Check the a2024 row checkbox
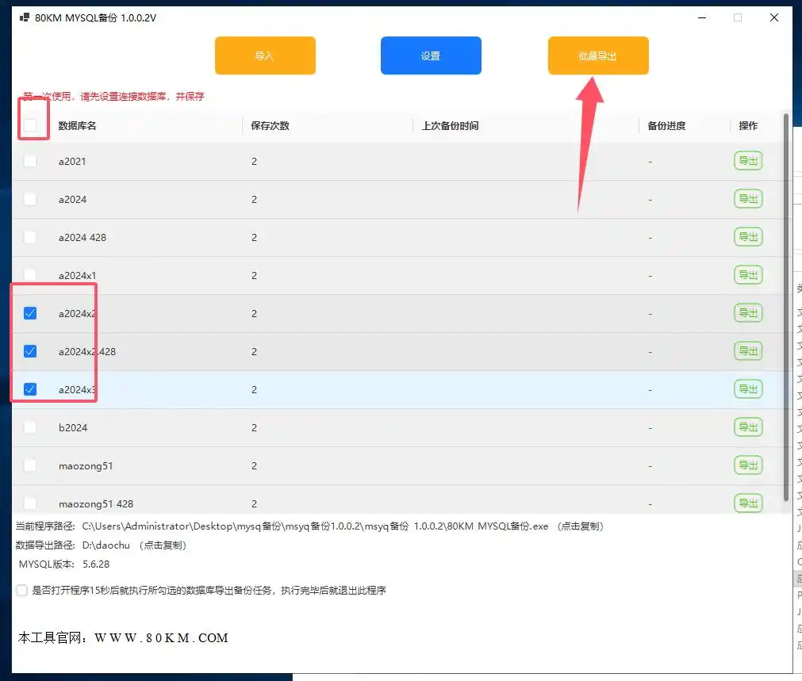The height and width of the screenshot is (681, 802). point(30,199)
